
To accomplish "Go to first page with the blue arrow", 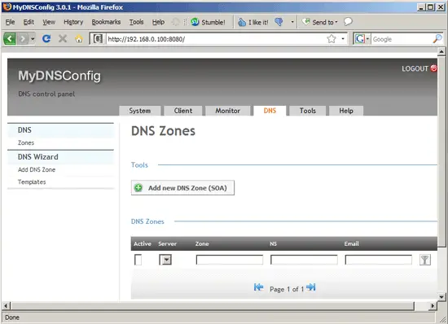I will 258,287.
